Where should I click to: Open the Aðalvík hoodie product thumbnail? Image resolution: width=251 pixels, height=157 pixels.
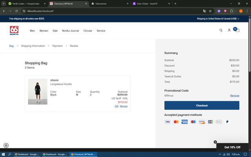click(38, 91)
